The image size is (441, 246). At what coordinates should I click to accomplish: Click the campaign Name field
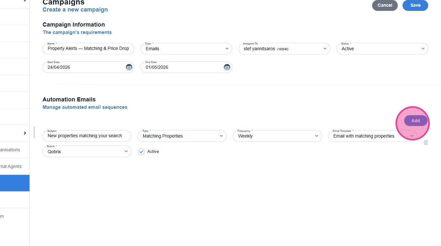pos(88,49)
